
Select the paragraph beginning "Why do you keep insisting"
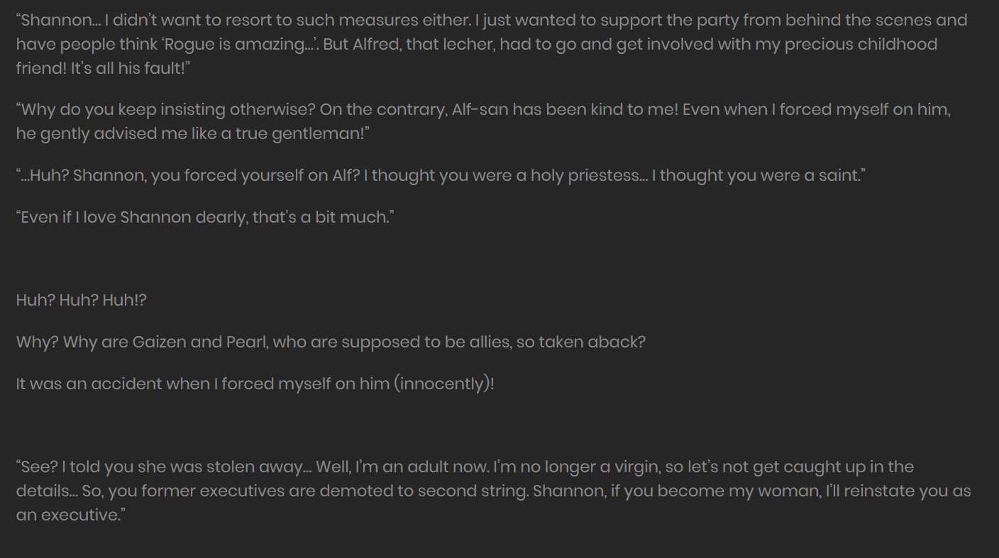[x=483, y=121]
